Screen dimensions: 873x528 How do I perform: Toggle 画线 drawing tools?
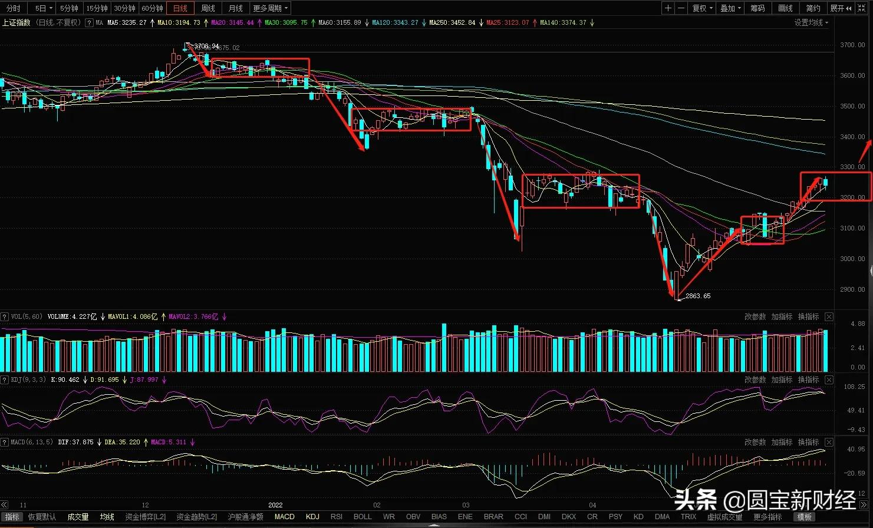[x=786, y=8]
